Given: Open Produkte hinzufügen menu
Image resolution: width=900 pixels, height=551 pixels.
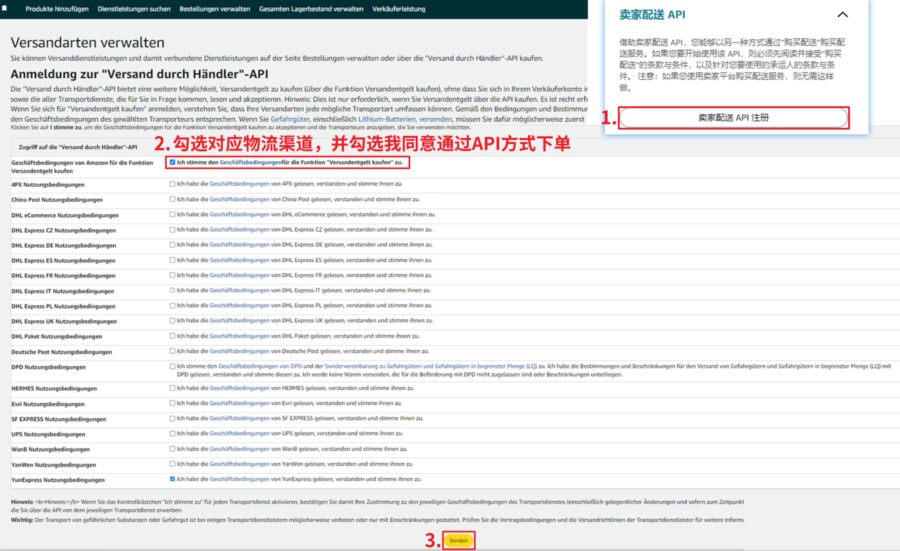Looking at the screenshot, I should tap(57, 9).
